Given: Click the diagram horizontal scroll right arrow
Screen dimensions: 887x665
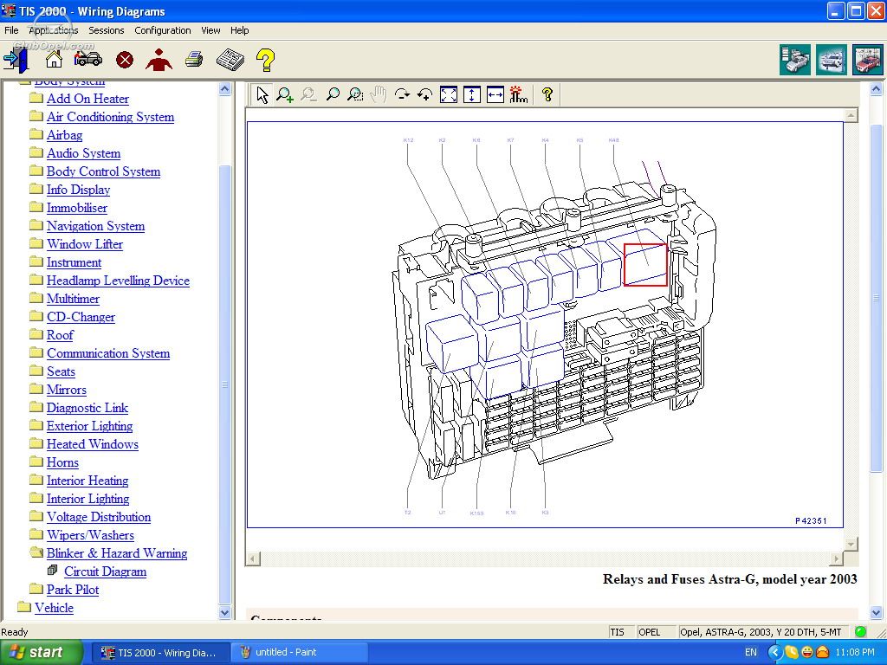Looking at the screenshot, I should [836, 558].
